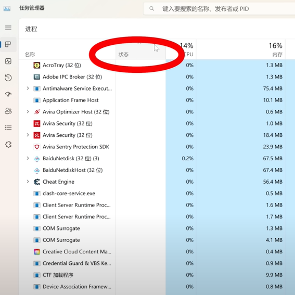This screenshot has width=295, height=295.
Task: Expand the Avira Optimizer Host group
Action: (28, 111)
